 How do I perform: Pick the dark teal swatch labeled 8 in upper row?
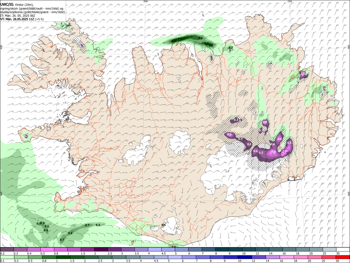pyautogui.click(x=222, y=250)
